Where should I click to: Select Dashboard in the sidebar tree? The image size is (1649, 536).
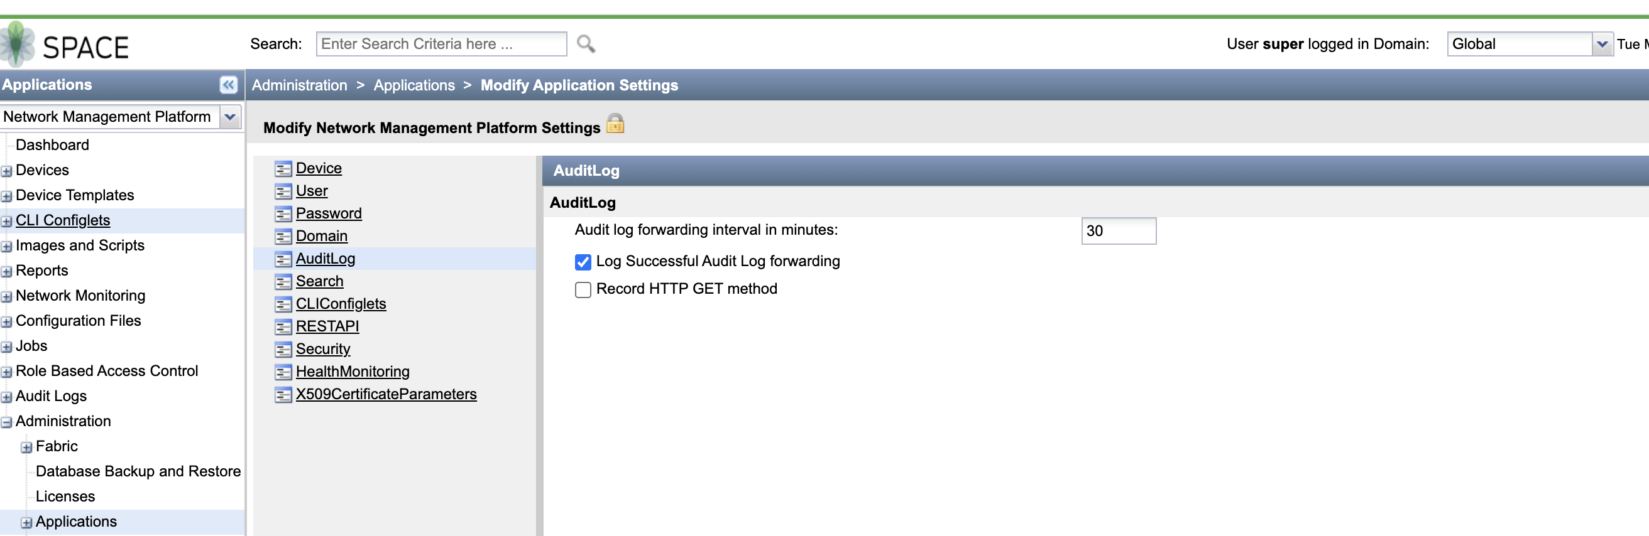[53, 144]
